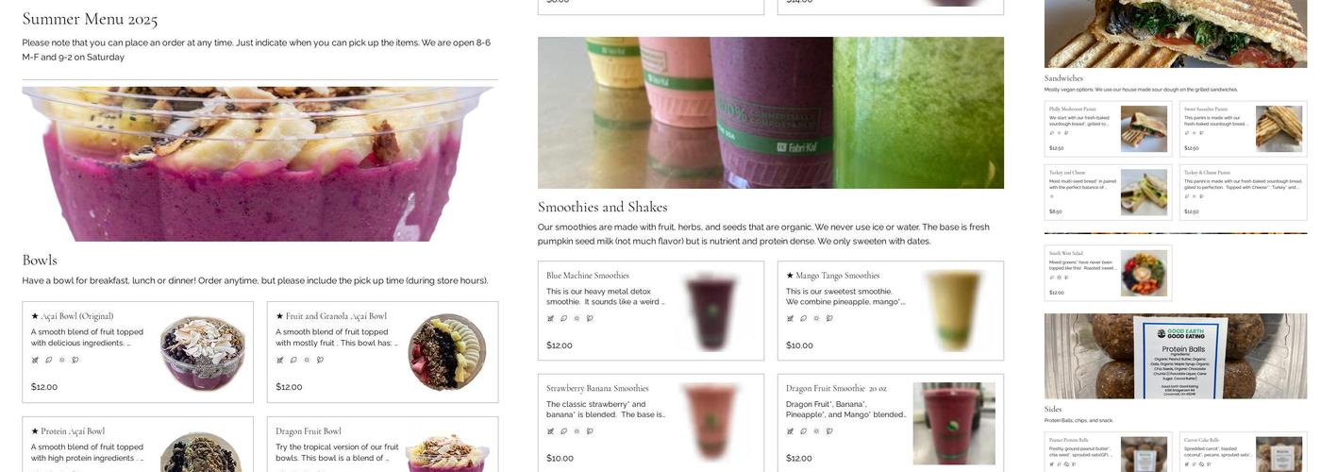Open Fruit and Granola Açaí Bowl title
1321x472 pixels.
tap(331, 316)
